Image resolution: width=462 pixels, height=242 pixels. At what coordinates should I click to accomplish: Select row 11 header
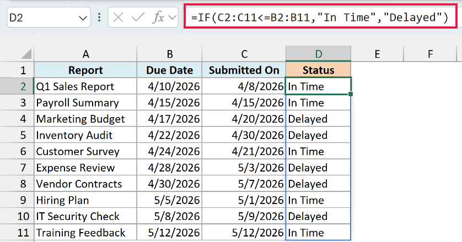pyautogui.click(x=17, y=233)
